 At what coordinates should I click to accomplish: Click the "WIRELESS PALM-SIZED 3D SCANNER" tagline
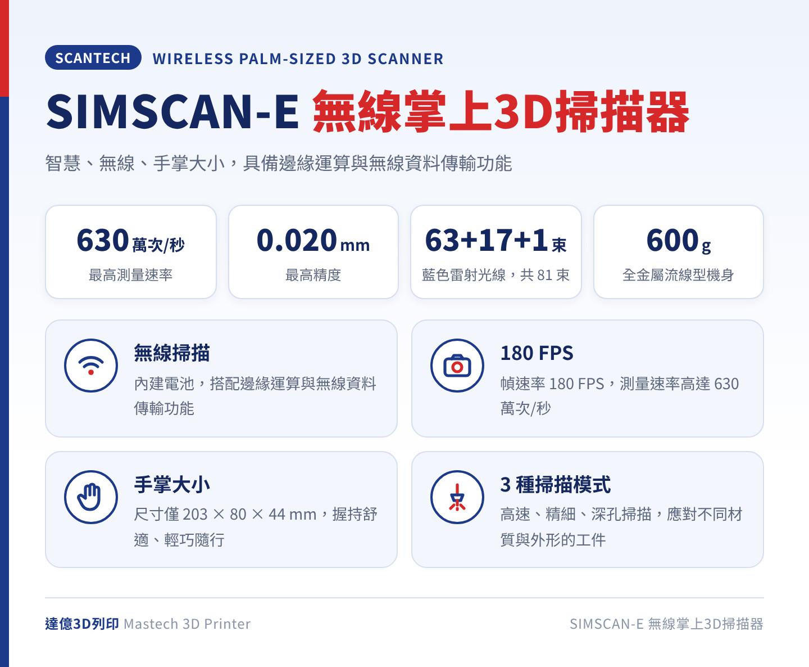[298, 58]
